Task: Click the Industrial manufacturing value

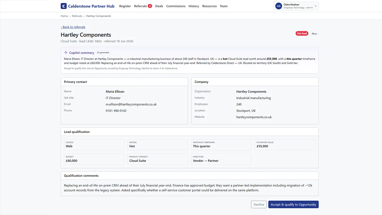Action: 253,98
